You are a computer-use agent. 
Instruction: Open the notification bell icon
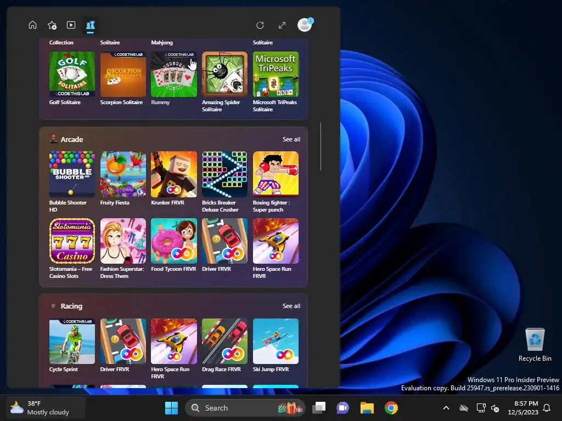pos(547,408)
